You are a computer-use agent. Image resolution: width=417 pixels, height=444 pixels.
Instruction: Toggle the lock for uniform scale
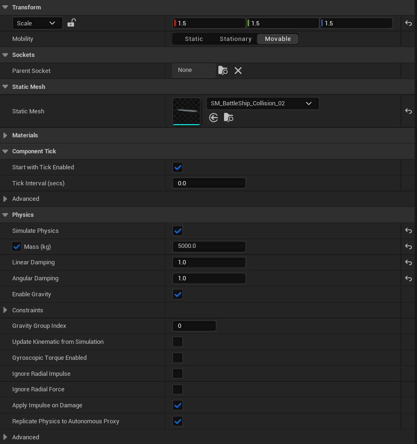(x=71, y=23)
